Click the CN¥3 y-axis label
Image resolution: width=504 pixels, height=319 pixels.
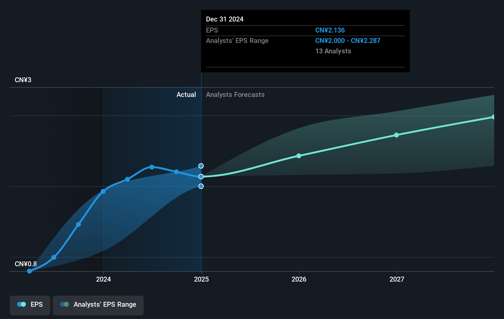[23, 80]
